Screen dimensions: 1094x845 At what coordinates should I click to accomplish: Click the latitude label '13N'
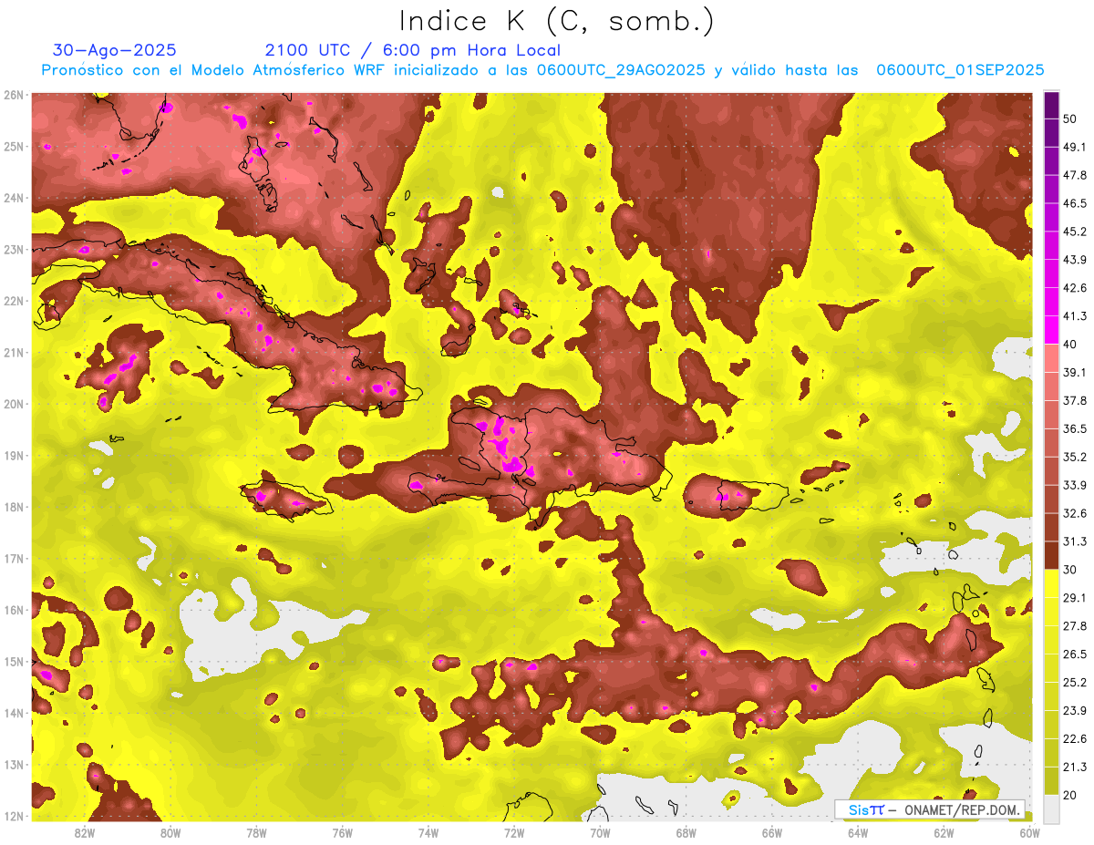(x=14, y=765)
